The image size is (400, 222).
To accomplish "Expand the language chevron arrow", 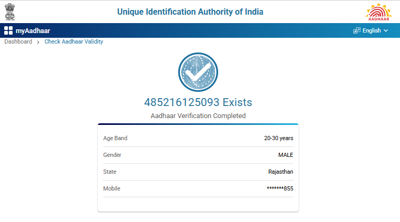I will click(x=386, y=30).
